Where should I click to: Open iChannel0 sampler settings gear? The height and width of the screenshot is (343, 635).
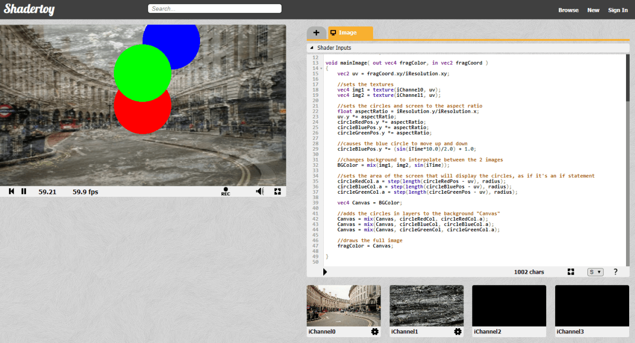click(375, 331)
